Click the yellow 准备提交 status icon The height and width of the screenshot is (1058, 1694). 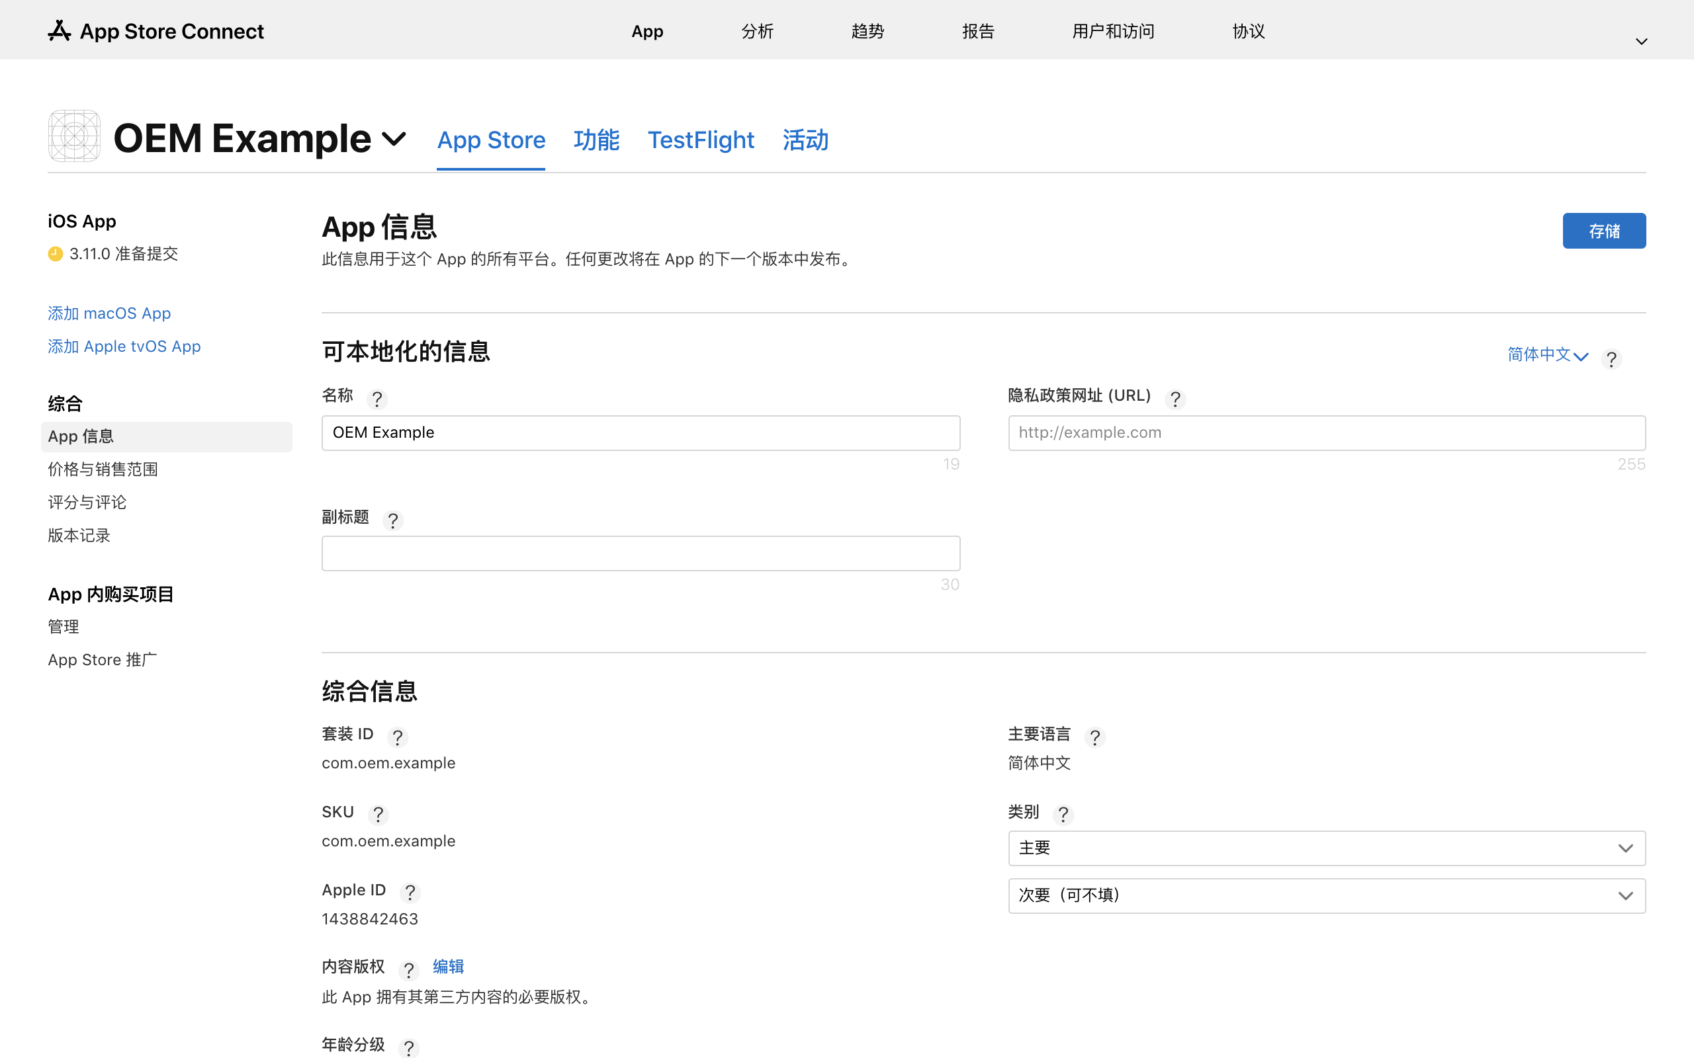(x=56, y=254)
